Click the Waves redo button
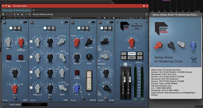Screen dimensions: 203x108 (20, 18)
